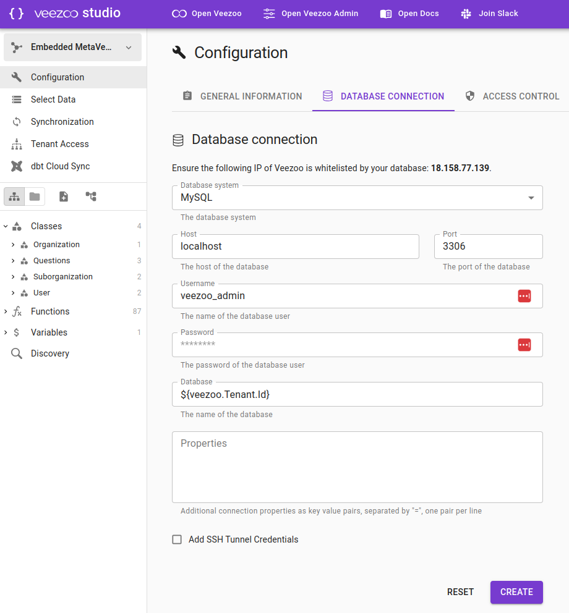Image resolution: width=569 pixels, height=613 pixels.
Task: Click the red password manager icon in Password field
Action: coord(524,345)
